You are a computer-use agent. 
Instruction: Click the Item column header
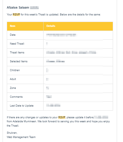click(x=13, y=26)
